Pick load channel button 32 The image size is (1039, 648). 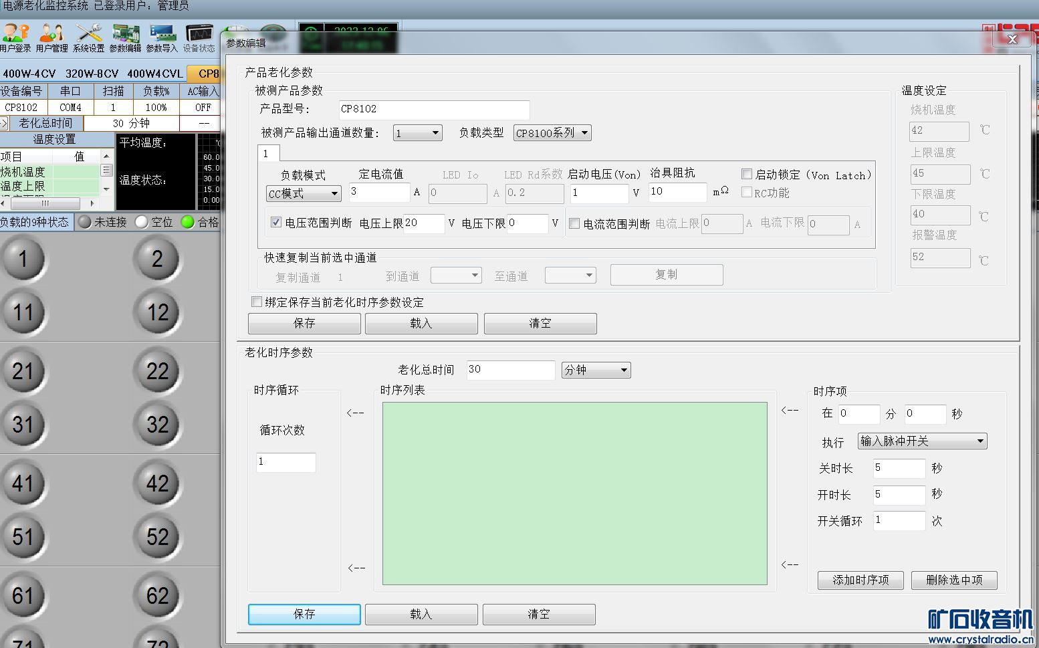157,425
